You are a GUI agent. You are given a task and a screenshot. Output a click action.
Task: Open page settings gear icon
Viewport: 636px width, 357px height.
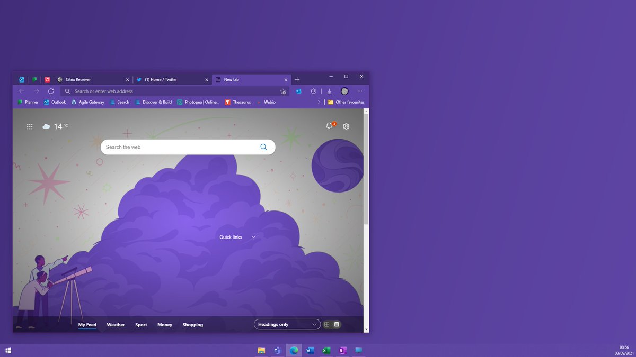point(346,126)
